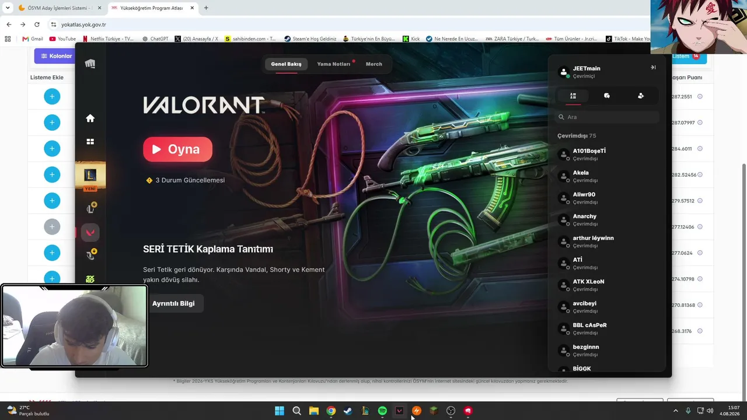Select friend Akela in the list

tap(607, 176)
